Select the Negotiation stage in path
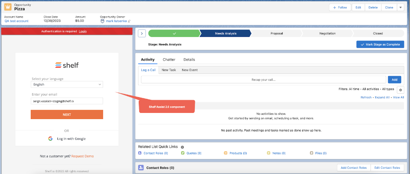Image resolution: width=410 pixels, height=174 pixels. coord(327,33)
